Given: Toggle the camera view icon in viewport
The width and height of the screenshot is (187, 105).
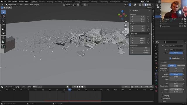Looking at the screenshot, I should click(x=125, y=29).
